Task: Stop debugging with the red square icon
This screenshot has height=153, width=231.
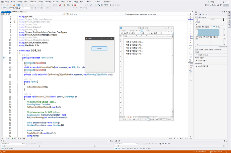Action: click(75, 5)
